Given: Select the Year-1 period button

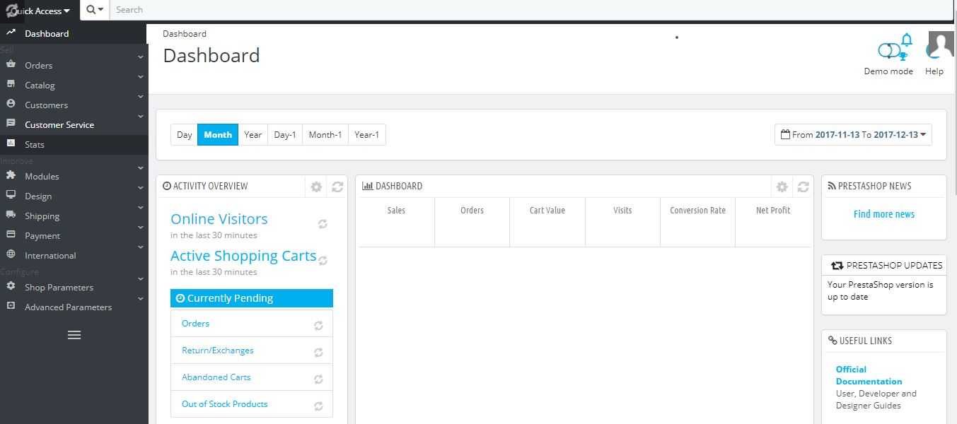Looking at the screenshot, I should click(367, 134).
